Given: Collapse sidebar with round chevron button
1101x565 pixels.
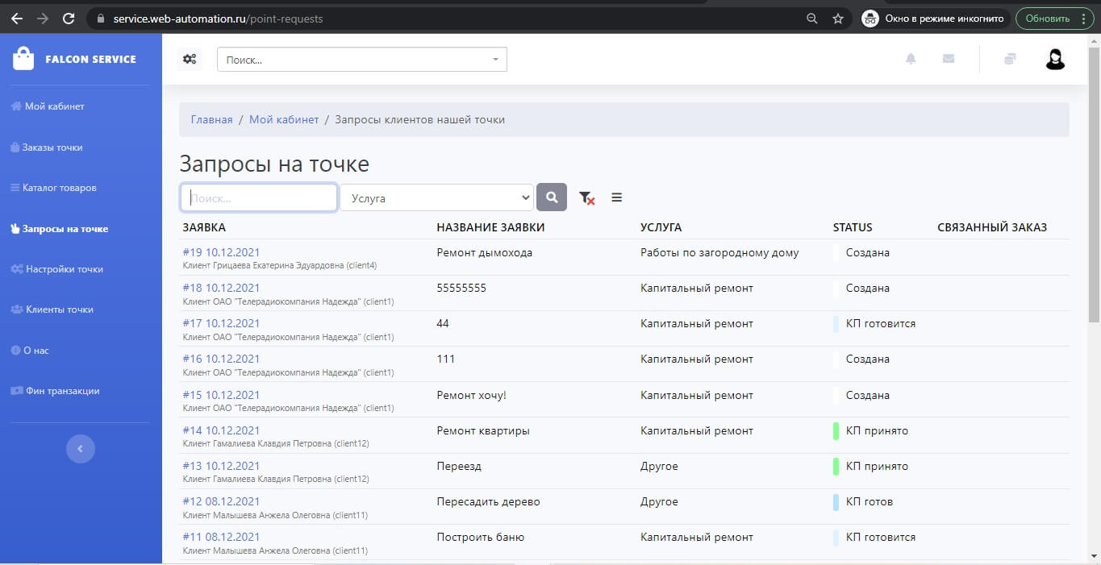Looking at the screenshot, I should coord(81,449).
